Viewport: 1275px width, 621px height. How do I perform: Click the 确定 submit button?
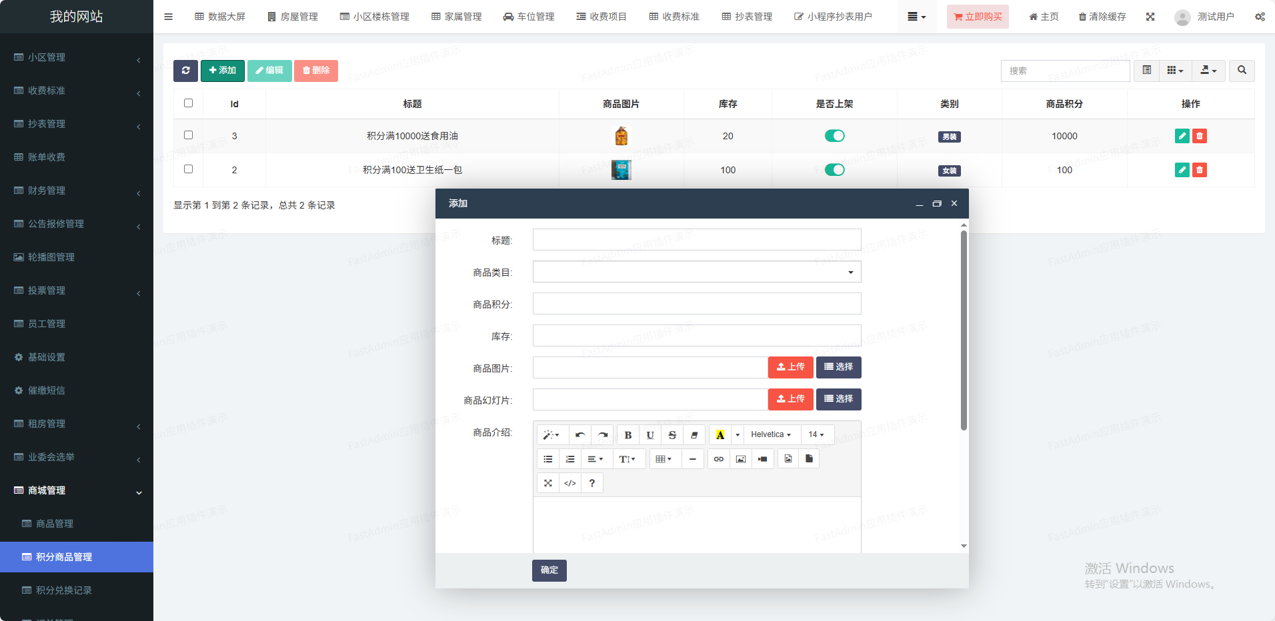click(x=549, y=570)
